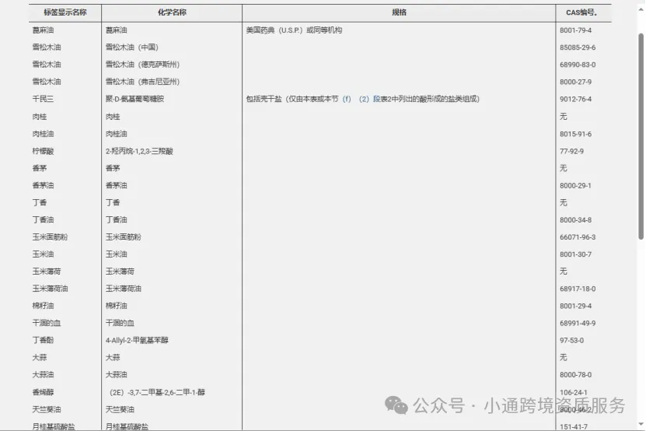
Task: Click chemical name 聚-D-氨基葡萄糖胺
Action: (134, 99)
